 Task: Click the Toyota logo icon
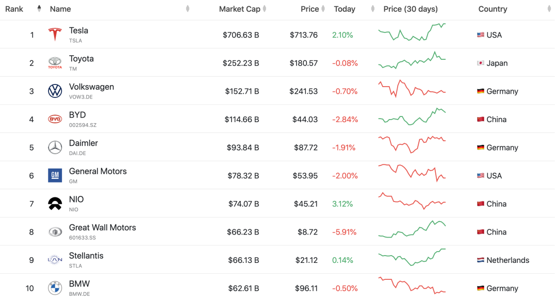[55, 63]
